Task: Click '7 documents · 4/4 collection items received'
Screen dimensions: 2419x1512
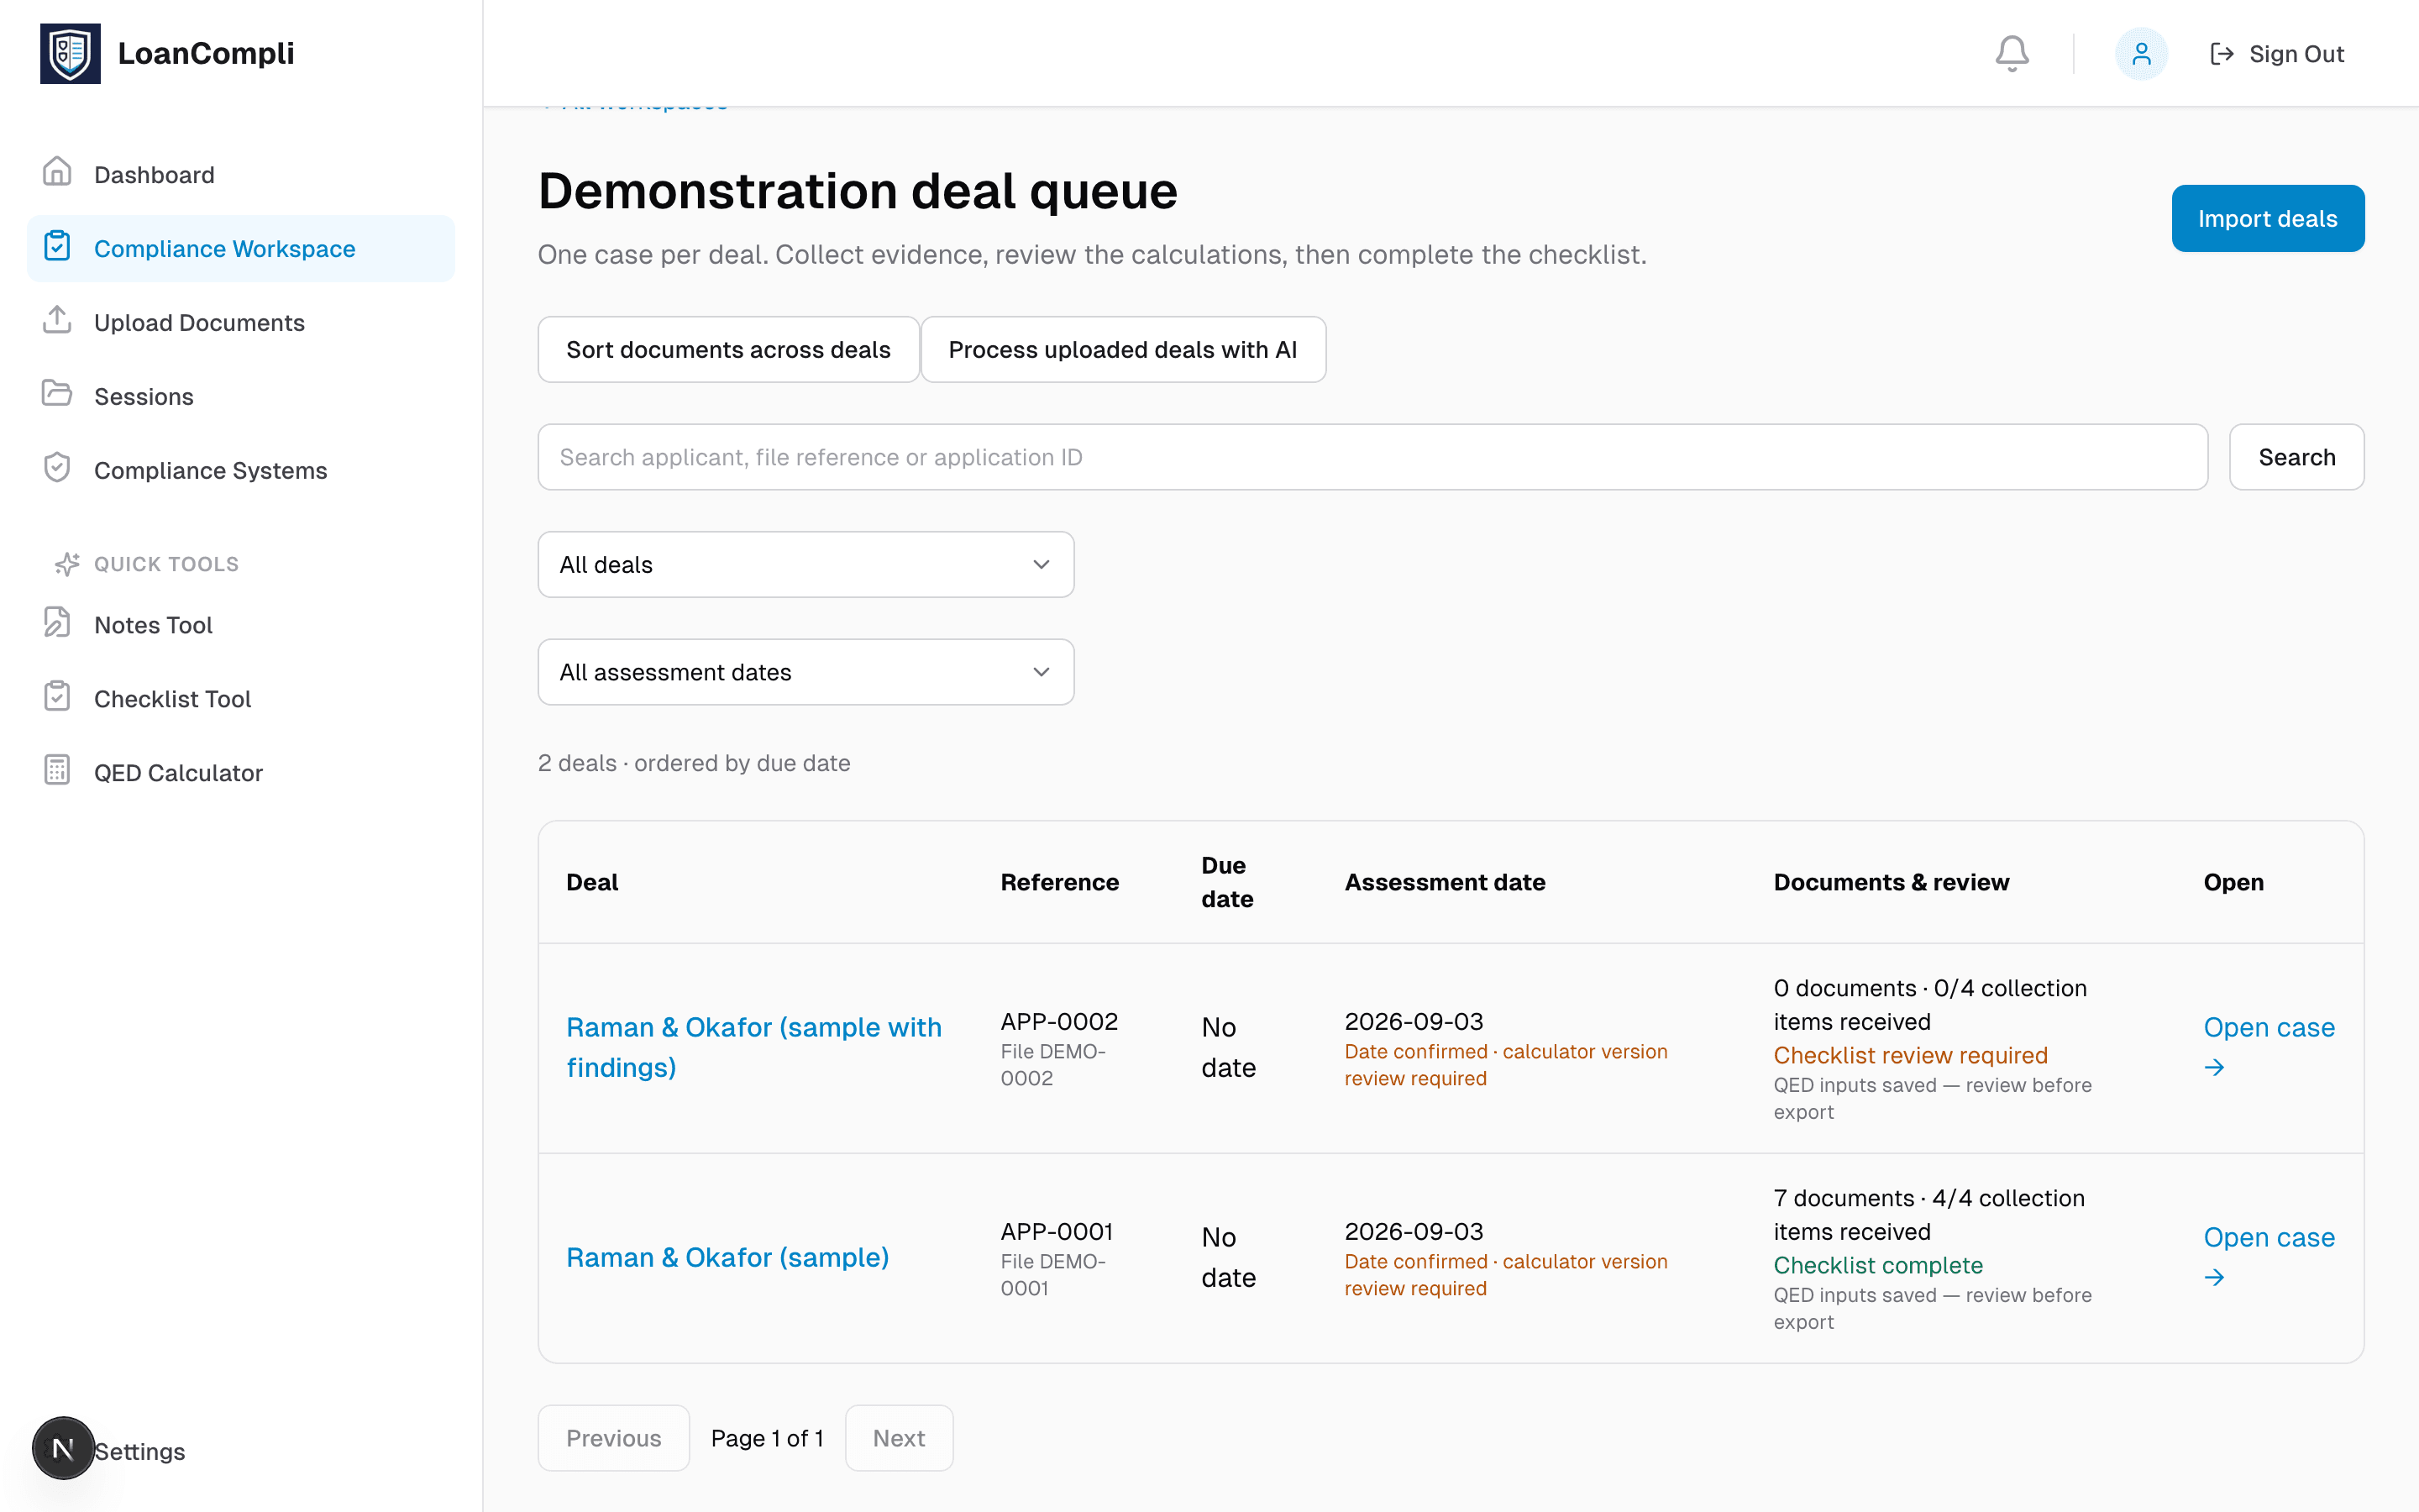Action: click(1929, 1214)
